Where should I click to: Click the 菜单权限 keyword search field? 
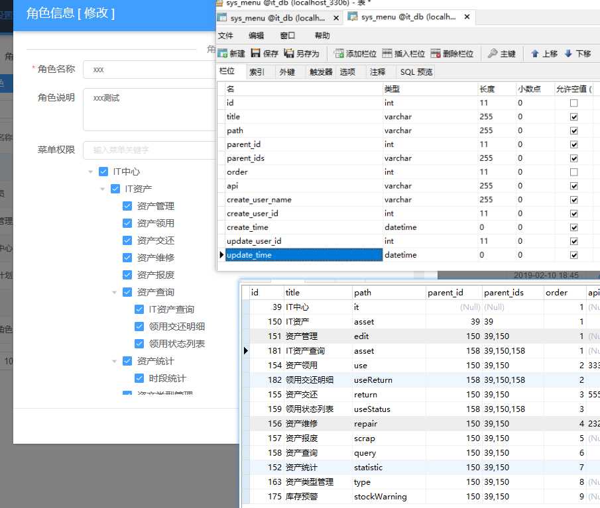pyautogui.click(x=150, y=150)
